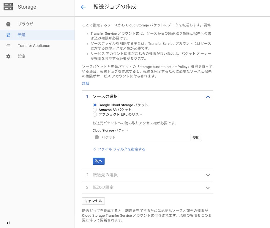This screenshot has width=270, height=228.
Task: Open ブラウザ in the sidebar
Action: (x=37, y=24)
